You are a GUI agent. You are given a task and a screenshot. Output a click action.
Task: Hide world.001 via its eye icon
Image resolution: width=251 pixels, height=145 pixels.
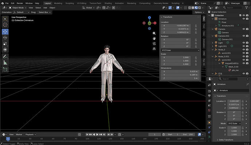coord(244,53)
